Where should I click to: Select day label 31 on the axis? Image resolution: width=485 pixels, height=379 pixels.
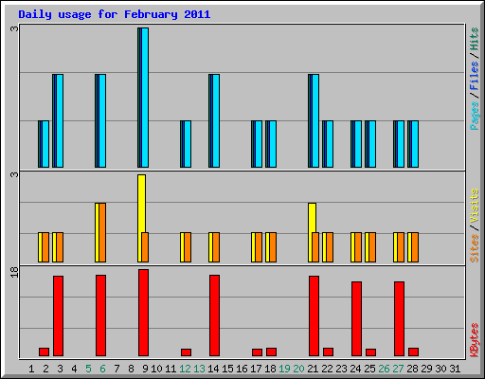click(455, 369)
